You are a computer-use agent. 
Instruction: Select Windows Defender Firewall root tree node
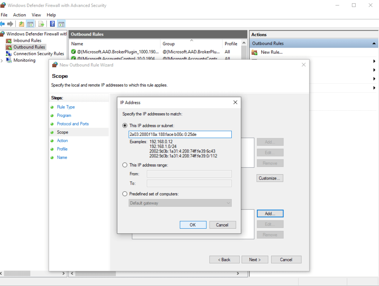pos(36,34)
